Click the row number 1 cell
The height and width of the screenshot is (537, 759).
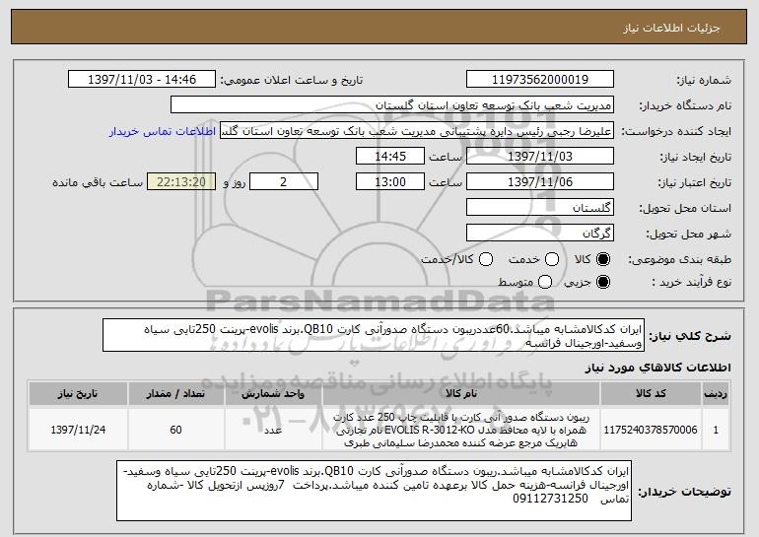[x=716, y=430]
